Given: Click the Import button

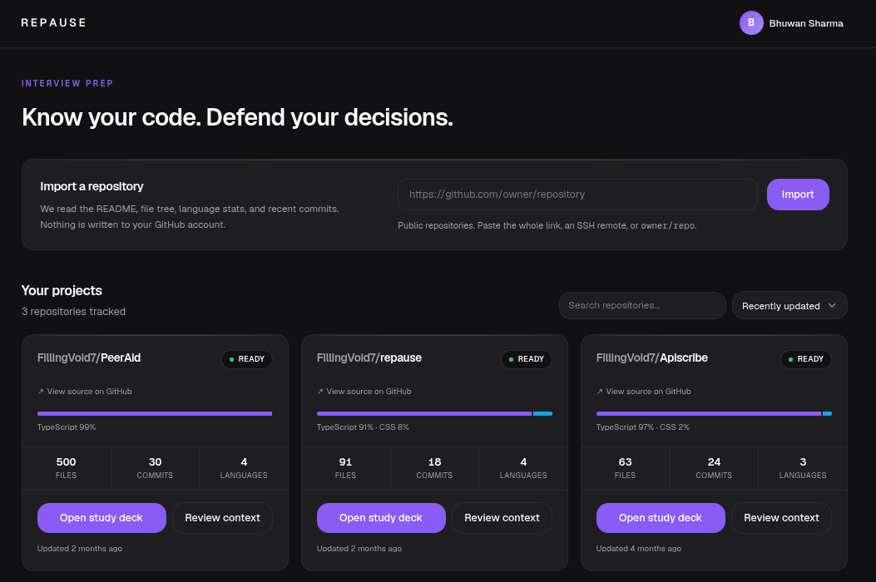Looking at the screenshot, I should click(798, 195).
